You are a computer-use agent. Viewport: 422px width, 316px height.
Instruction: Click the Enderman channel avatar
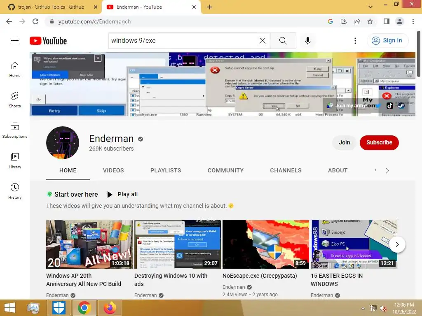(x=63, y=143)
